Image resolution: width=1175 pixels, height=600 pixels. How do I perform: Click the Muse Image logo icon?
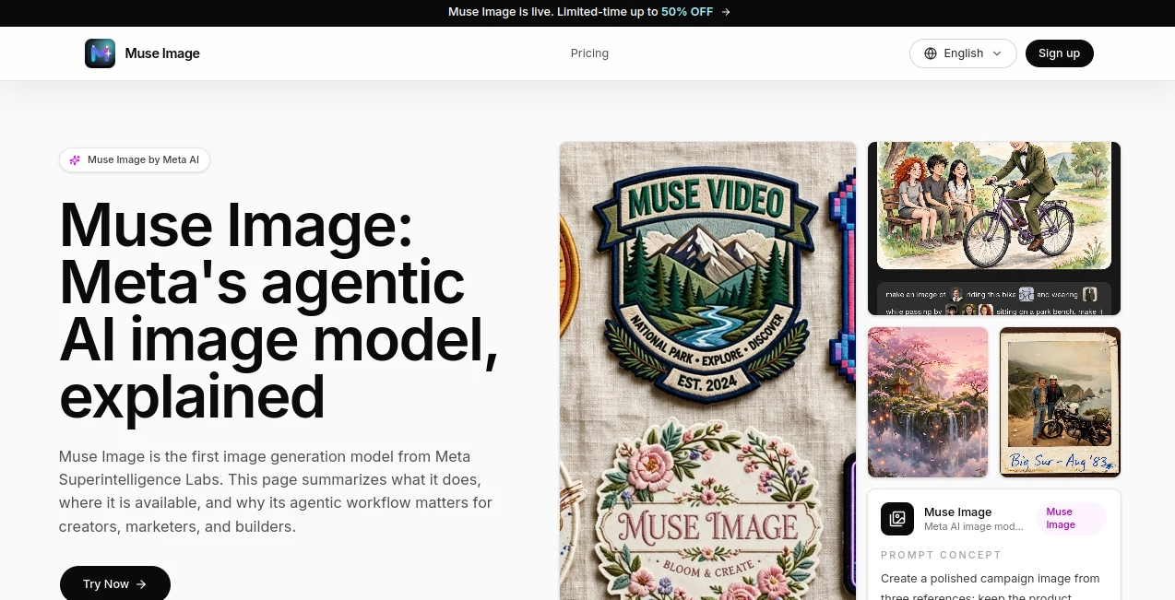[100, 53]
